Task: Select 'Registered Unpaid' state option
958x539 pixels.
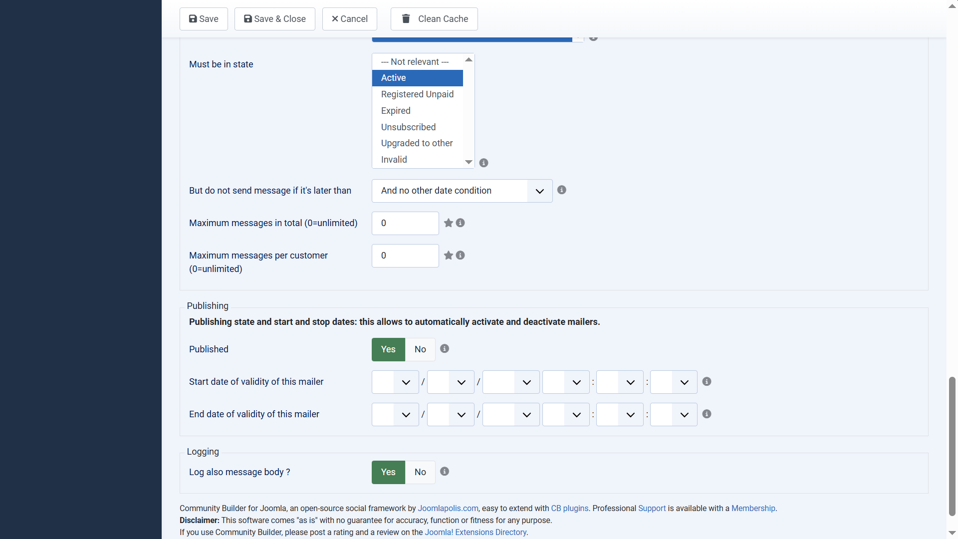Action: (x=417, y=94)
